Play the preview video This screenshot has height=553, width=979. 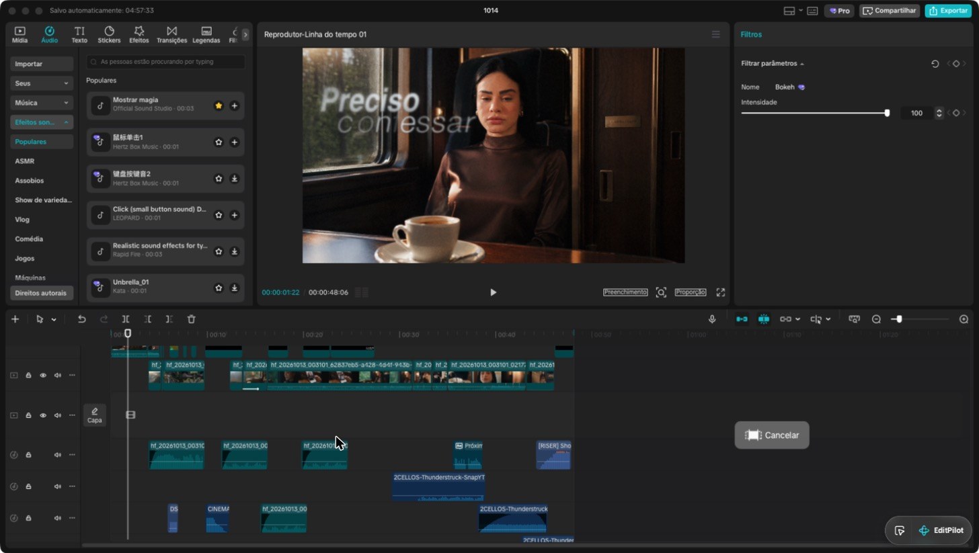pos(493,292)
